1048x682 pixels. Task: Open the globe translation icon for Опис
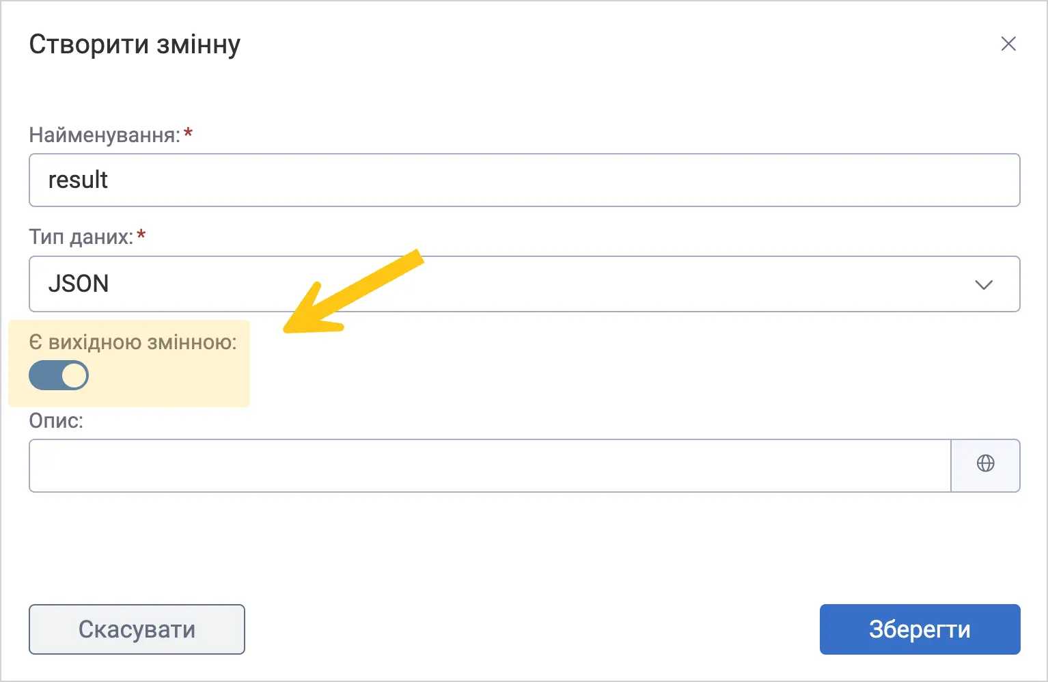coord(985,465)
